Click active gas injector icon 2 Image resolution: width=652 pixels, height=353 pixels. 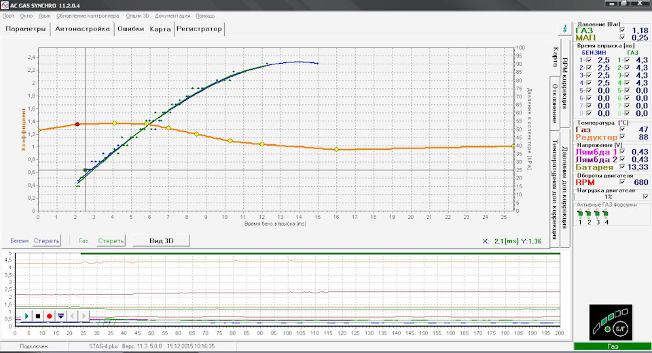tap(588, 215)
